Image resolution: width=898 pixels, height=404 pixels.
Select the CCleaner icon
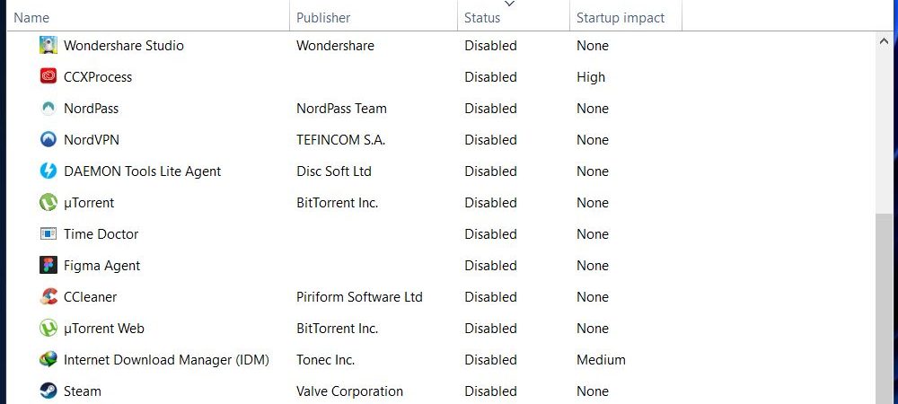[48, 297]
